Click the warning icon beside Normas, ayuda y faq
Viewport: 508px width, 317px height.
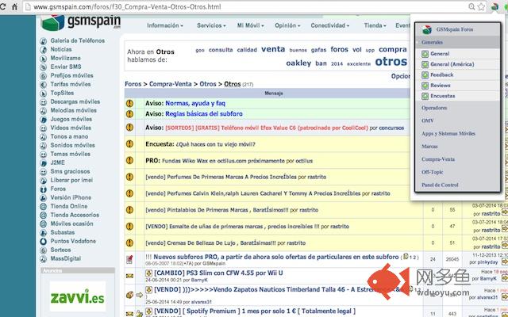[x=129, y=104]
